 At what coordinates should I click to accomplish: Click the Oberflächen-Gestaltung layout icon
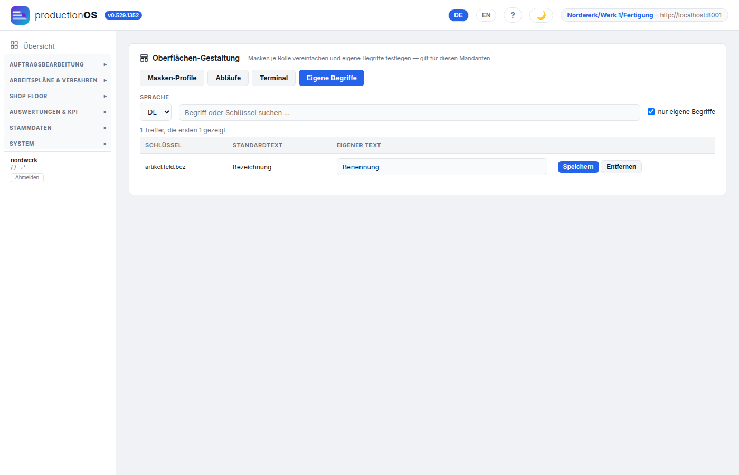point(144,58)
